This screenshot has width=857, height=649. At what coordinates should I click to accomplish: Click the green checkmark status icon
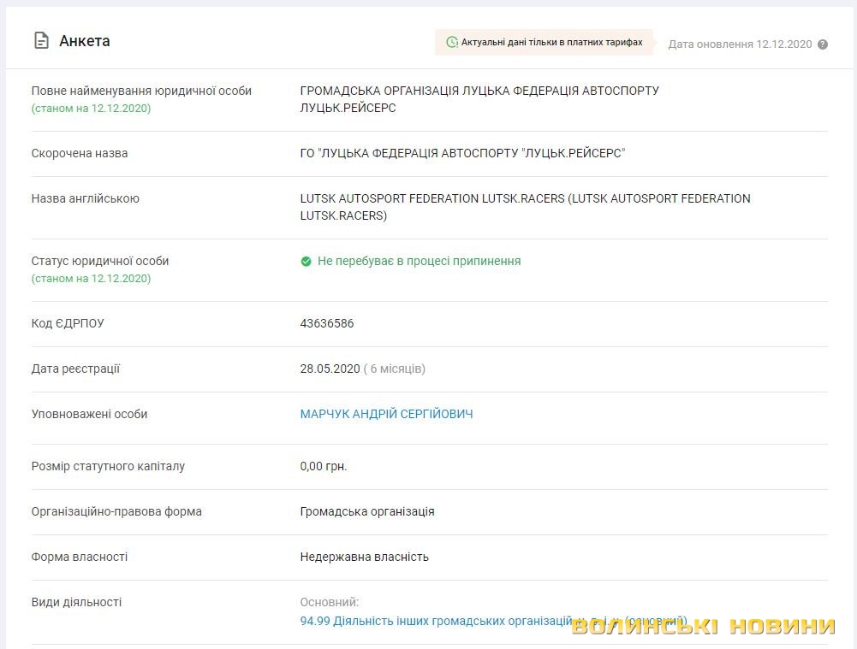tap(306, 262)
